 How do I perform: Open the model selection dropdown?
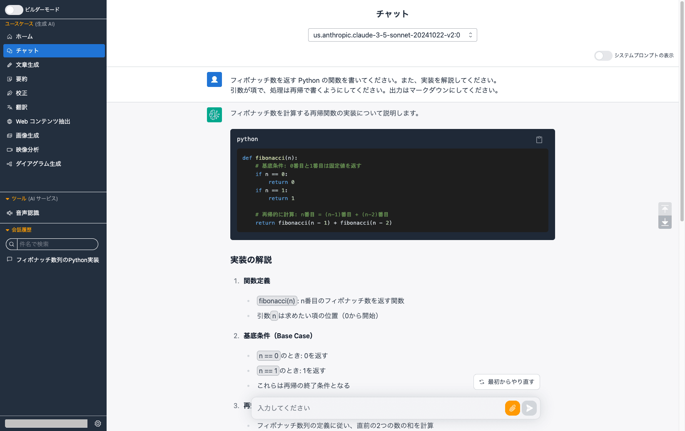pos(392,35)
